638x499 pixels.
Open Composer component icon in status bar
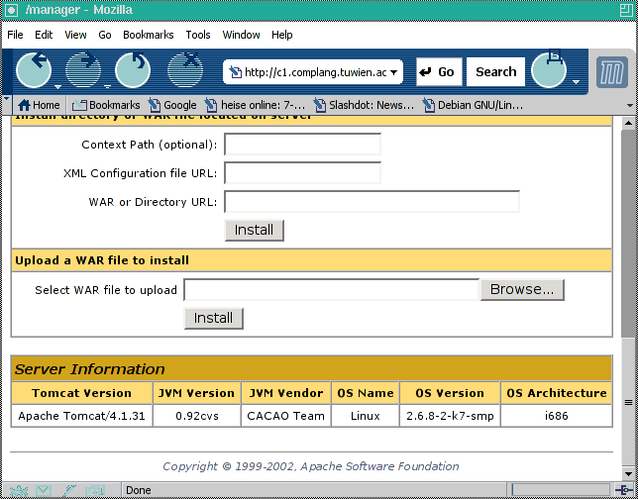(x=69, y=491)
